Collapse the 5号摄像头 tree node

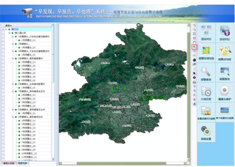12,58
